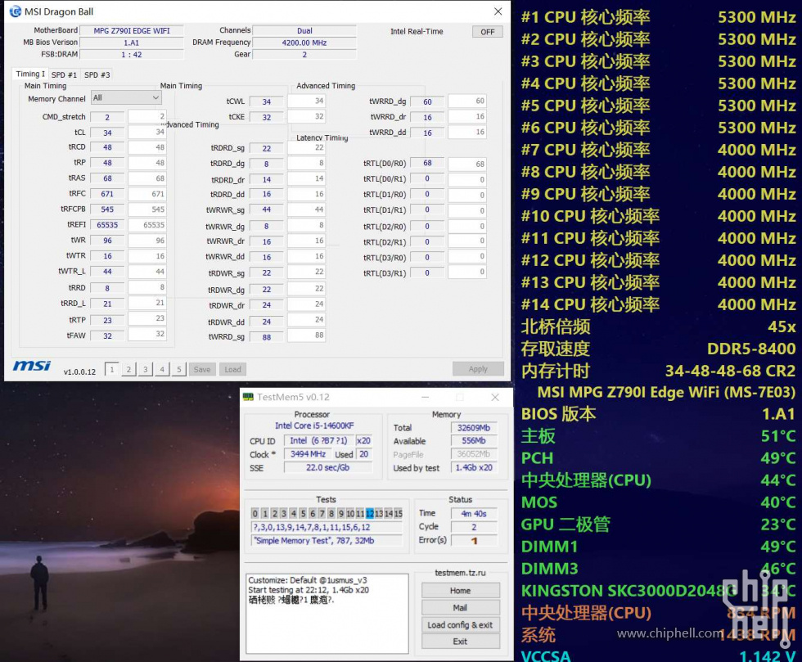The width and height of the screenshot is (802, 662).
Task: Close the MSI Dragon Ball window
Action: point(498,11)
